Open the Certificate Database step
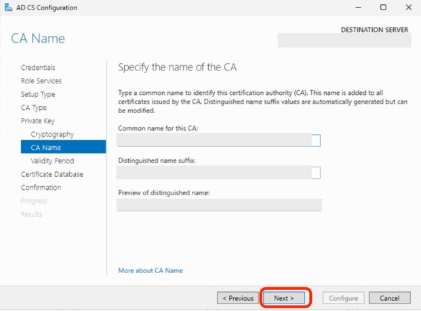The height and width of the screenshot is (311, 421). tap(52, 174)
